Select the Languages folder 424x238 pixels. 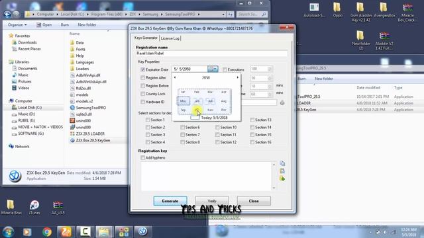tap(85, 62)
